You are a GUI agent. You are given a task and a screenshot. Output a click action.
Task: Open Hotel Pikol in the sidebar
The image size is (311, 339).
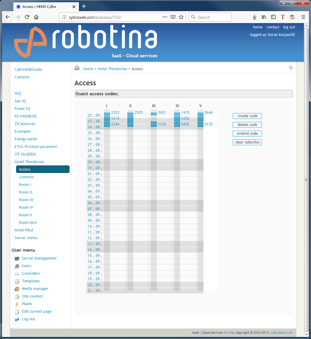click(24, 230)
